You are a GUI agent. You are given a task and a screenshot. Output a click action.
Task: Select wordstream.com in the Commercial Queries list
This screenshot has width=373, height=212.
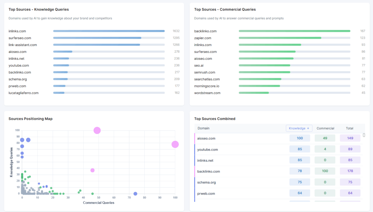click(x=207, y=93)
